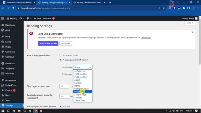This screenshot has width=201, height=113.
Task: Open the New content menu
Action: pyautogui.click(x=37, y=19)
